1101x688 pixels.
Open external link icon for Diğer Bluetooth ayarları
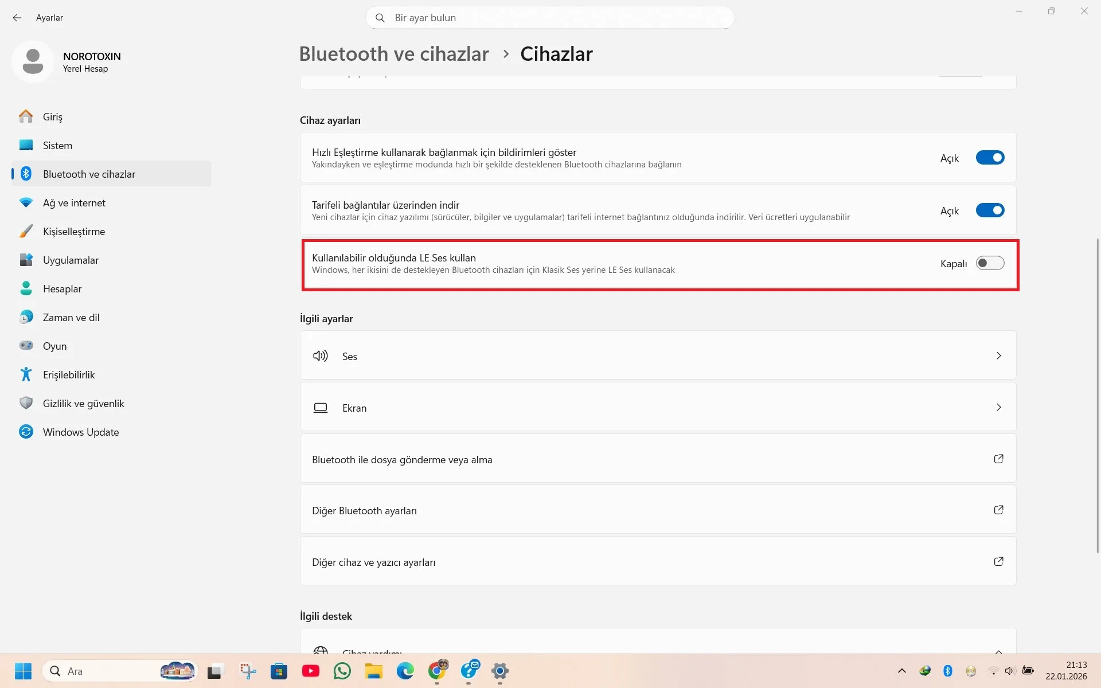coord(998,510)
